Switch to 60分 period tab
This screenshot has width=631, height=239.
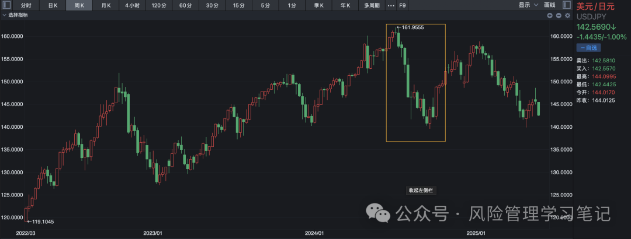coord(186,6)
